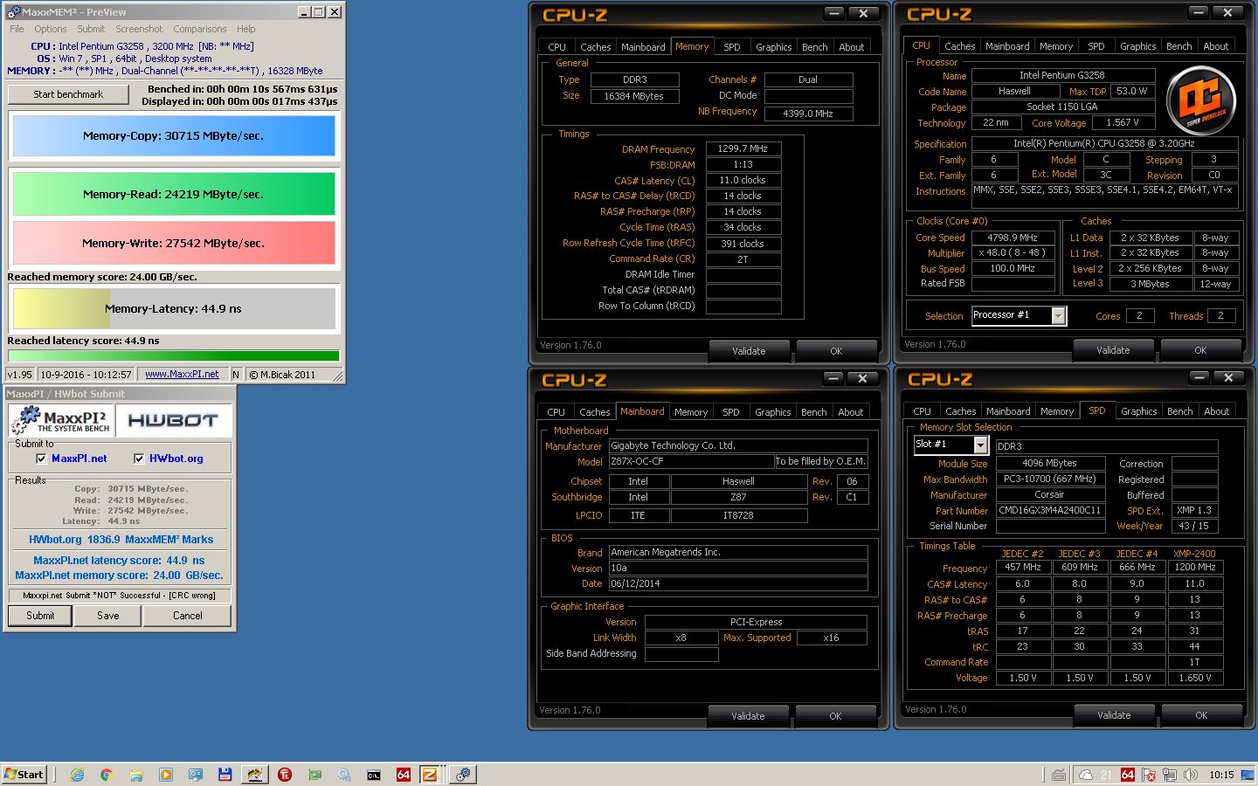
Task: Uncheck the MaxxPI.net submit checkbox
Action: tap(41, 458)
